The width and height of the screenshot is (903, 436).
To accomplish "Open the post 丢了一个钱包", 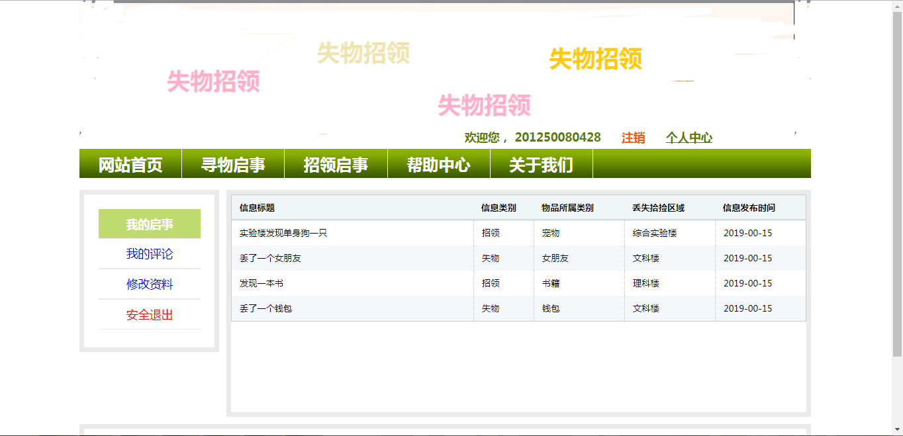I will coord(265,308).
